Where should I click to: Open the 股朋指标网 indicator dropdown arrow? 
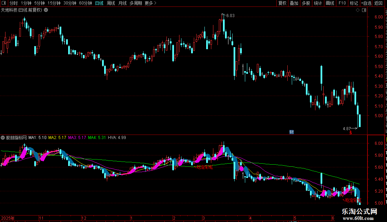coord(3,138)
